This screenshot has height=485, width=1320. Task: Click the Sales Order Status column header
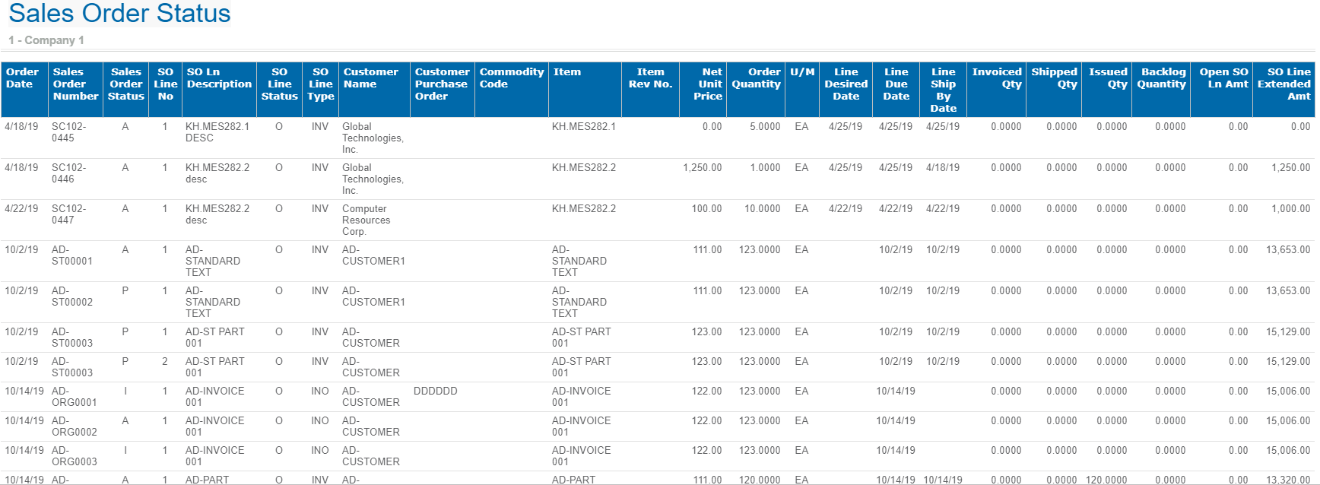point(126,84)
